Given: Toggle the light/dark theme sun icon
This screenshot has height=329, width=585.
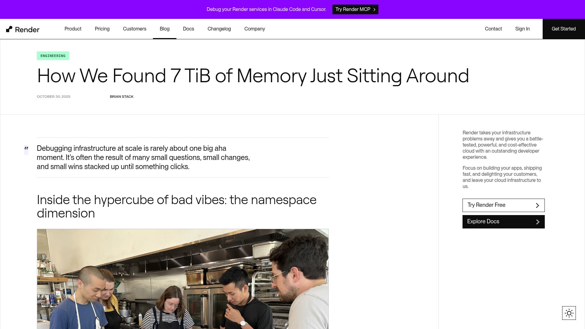Looking at the screenshot, I should 569,313.
